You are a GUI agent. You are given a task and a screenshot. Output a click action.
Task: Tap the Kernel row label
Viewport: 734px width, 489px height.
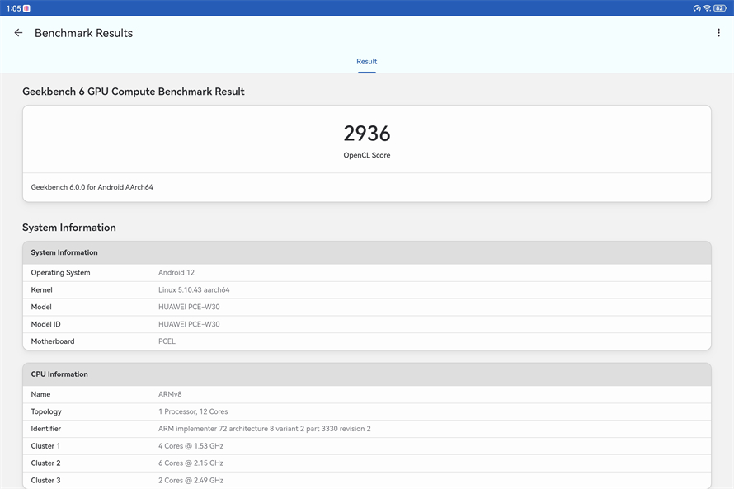coord(42,290)
